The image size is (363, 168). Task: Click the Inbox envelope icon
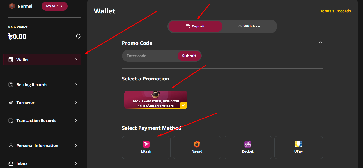(11, 164)
